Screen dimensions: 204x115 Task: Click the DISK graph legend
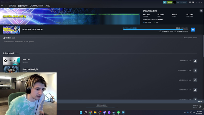pos(156,22)
